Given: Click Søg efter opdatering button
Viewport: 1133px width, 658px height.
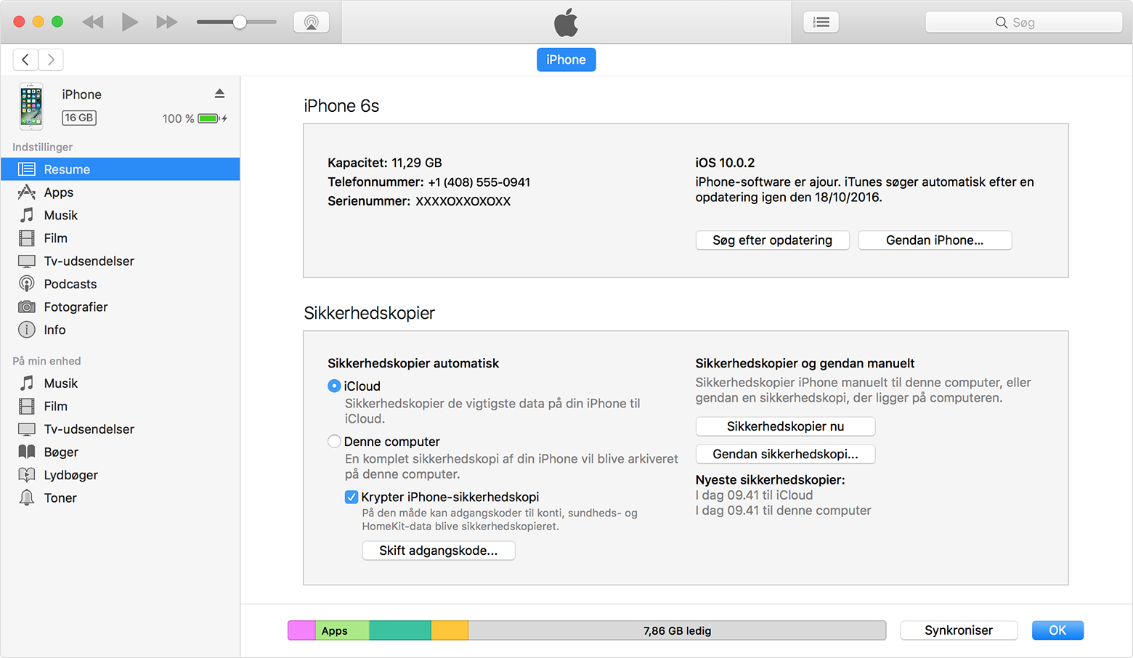Looking at the screenshot, I should click(772, 240).
